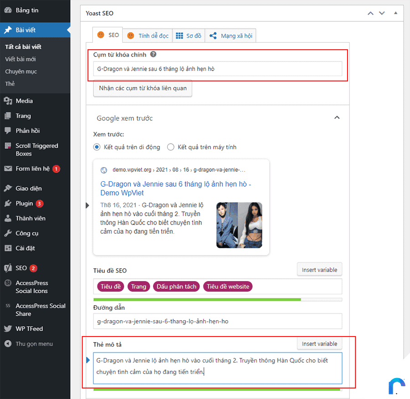Click the WP TFeed Twitter icon
Viewport: 410px width, 399px height.
click(x=8, y=329)
